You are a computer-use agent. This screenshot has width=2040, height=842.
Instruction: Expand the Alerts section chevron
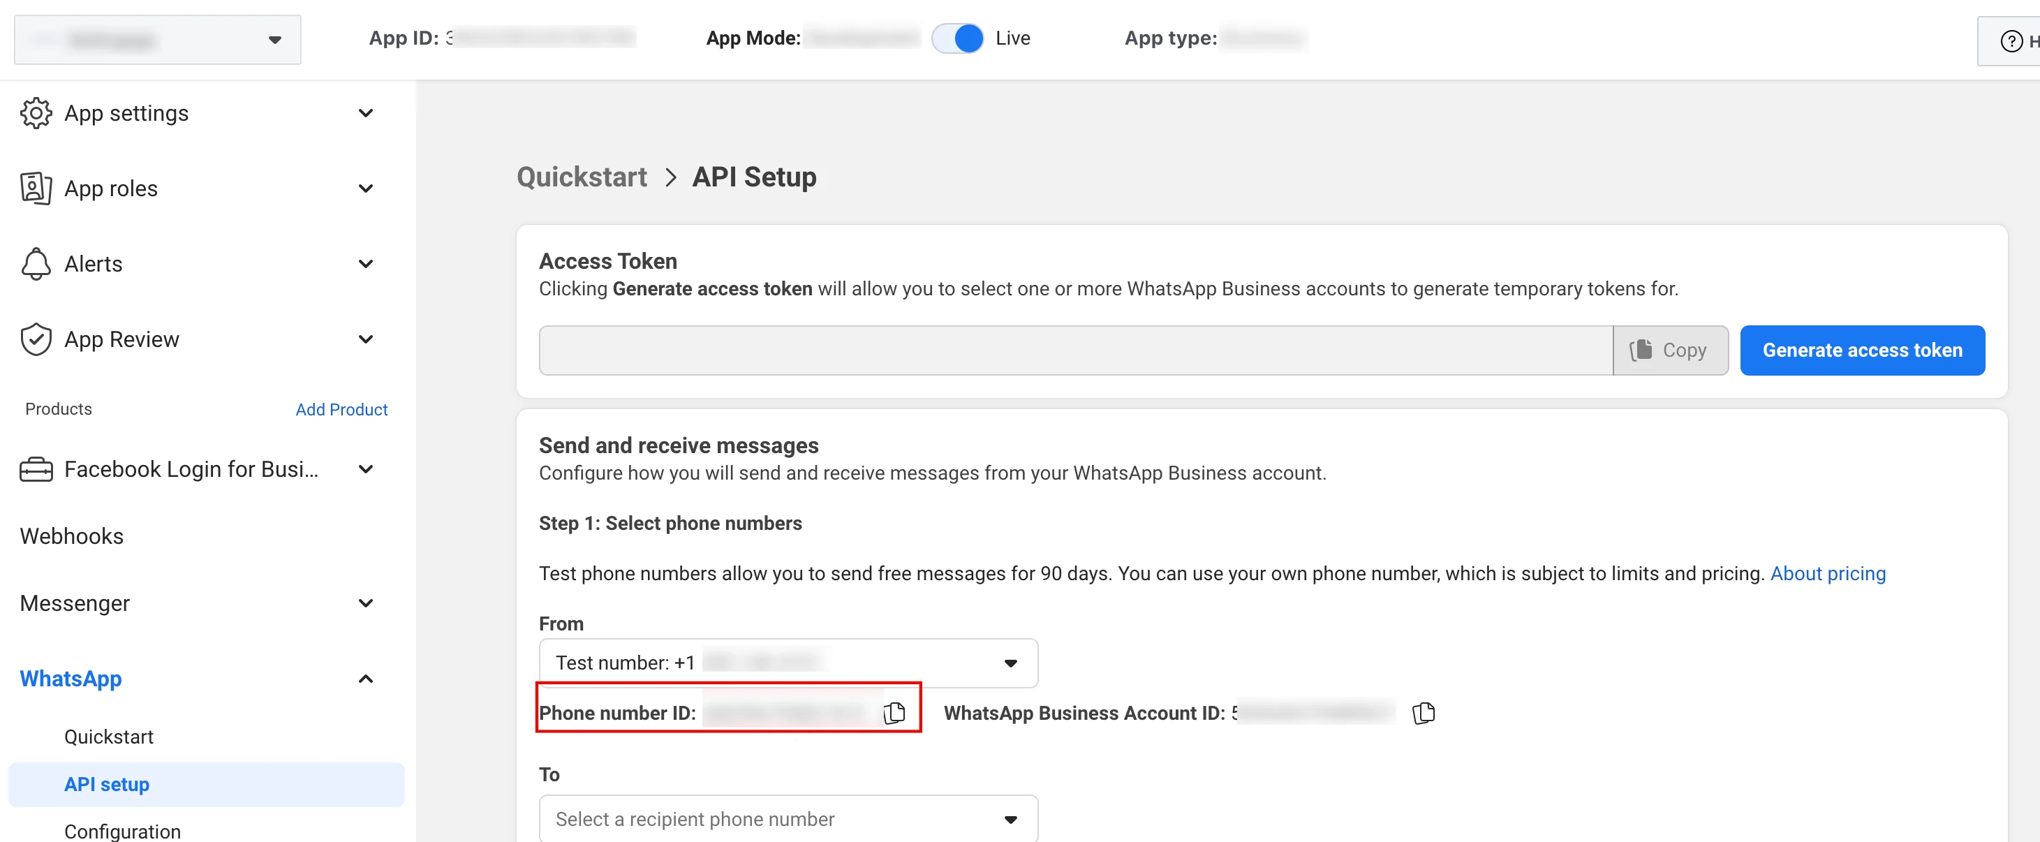click(366, 264)
